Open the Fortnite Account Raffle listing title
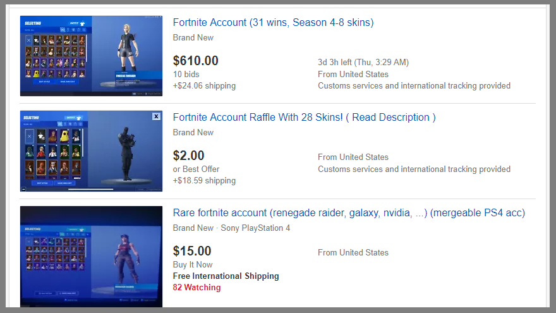Image resolution: width=556 pixels, height=313 pixels. pos(304,118)
